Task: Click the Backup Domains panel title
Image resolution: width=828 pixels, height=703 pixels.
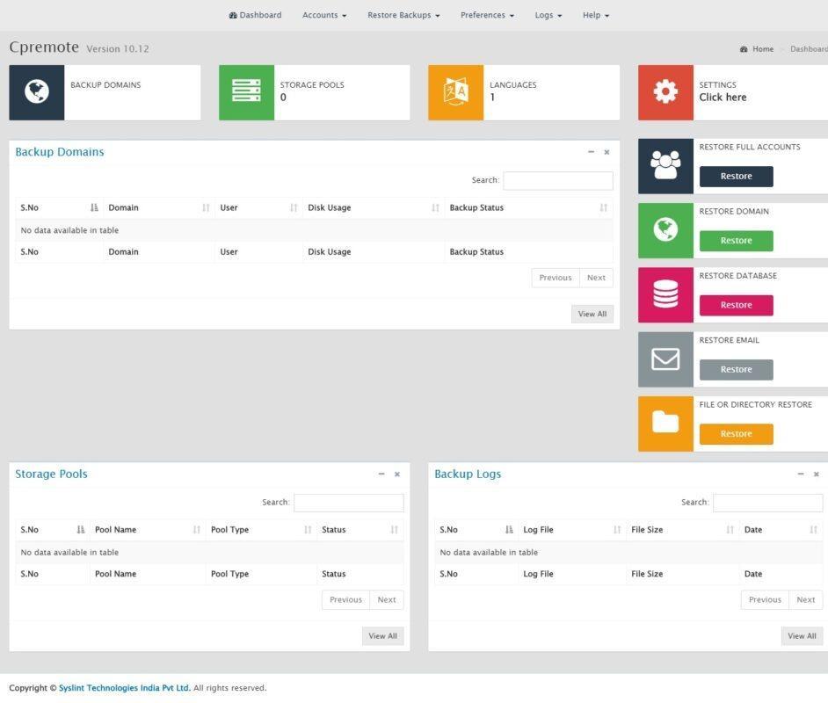Action: [x=60, y=152]
